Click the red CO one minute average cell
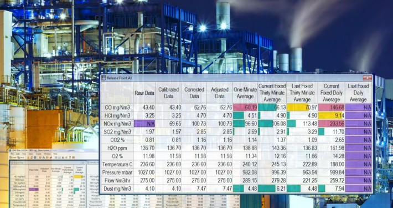393x208 pixels. (245, 108)
